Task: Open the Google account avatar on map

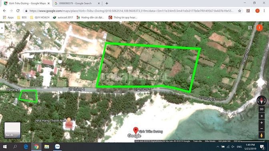Action: click(259, 28)
